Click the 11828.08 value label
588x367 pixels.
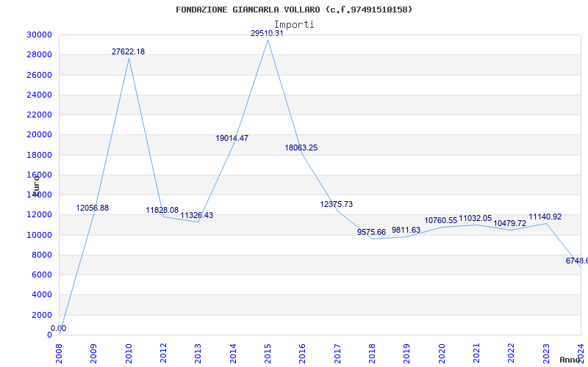click(162, 210)
